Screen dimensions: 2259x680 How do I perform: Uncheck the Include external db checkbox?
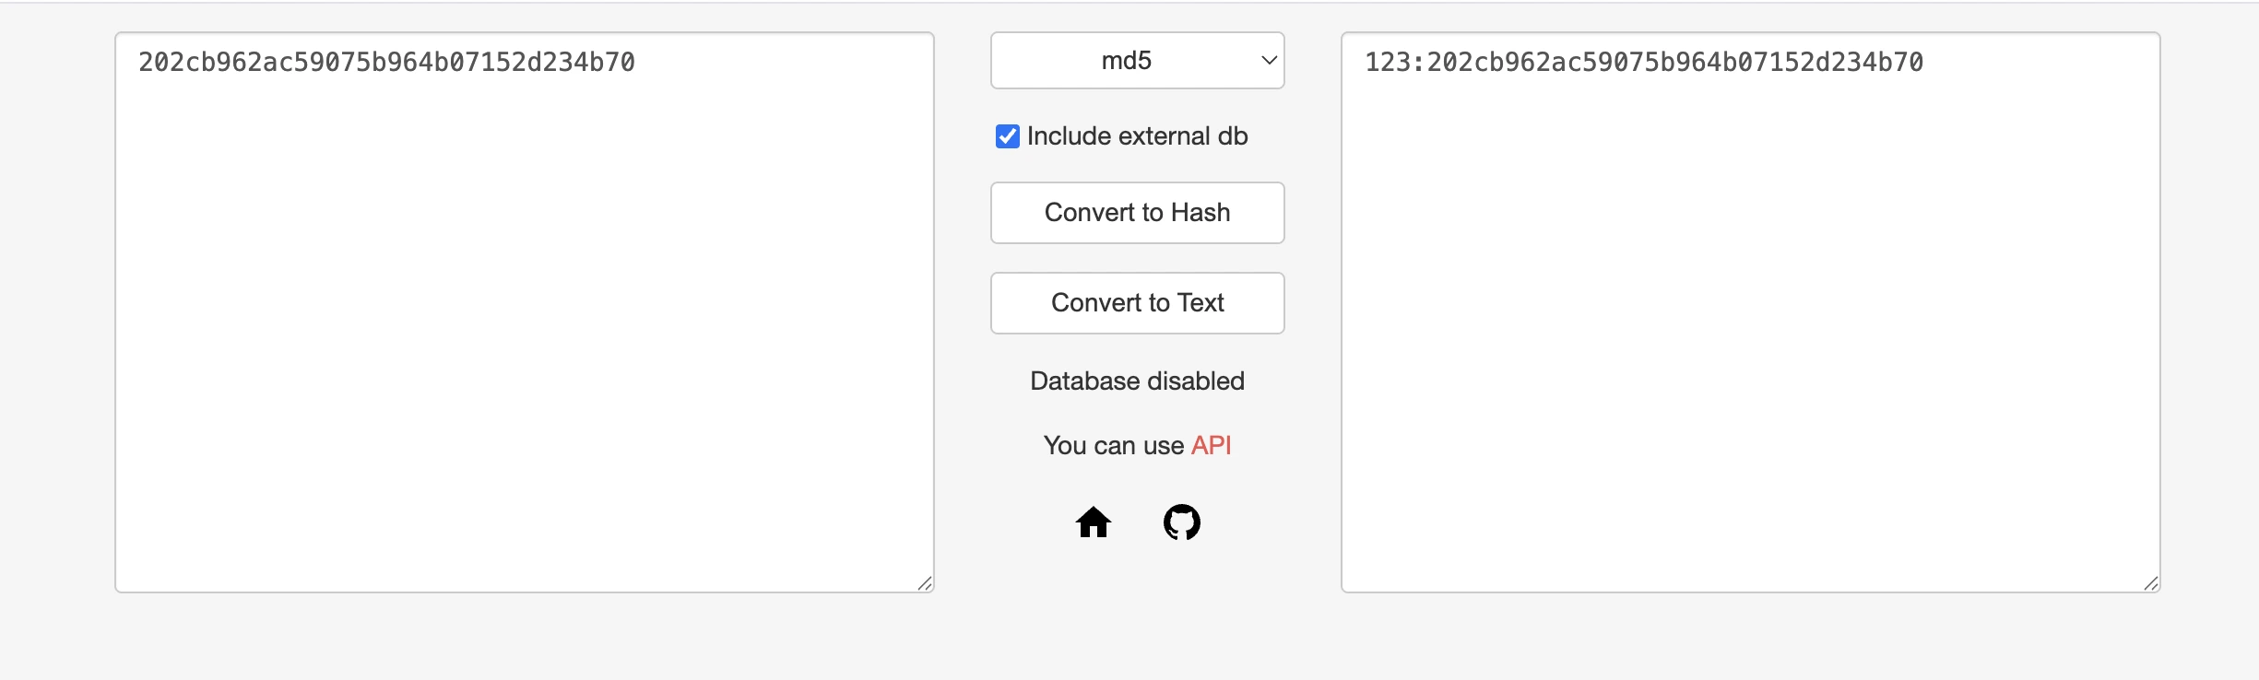pyautogui.click(x=1007, y=136)
